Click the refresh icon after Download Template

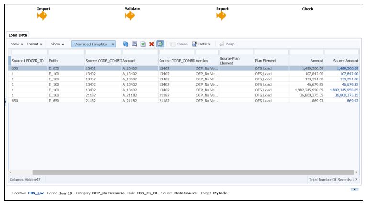126,44
